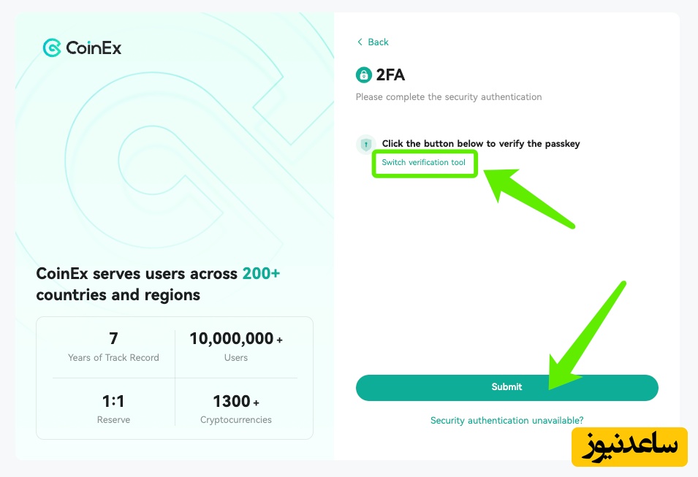Select the 1300+ Cryptocurrencies stat
Viewport: 698px width, 477px height.
click(x=235, y=409)
